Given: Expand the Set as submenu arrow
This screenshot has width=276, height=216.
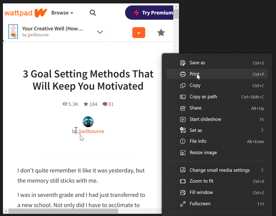Looking at the screenshot, I should click(x=262, y=130).
